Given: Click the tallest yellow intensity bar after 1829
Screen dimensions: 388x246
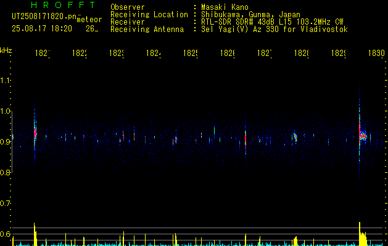Looking at the screenshot, I should point(360,234).
